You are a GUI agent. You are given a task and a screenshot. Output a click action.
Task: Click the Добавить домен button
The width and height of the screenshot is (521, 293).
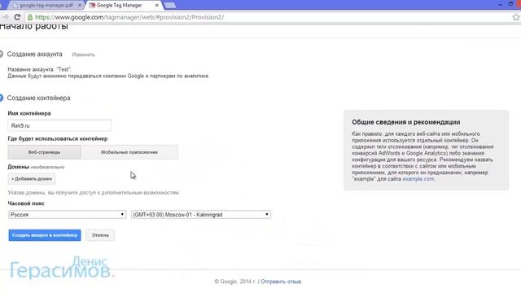(x=32, y=179)
